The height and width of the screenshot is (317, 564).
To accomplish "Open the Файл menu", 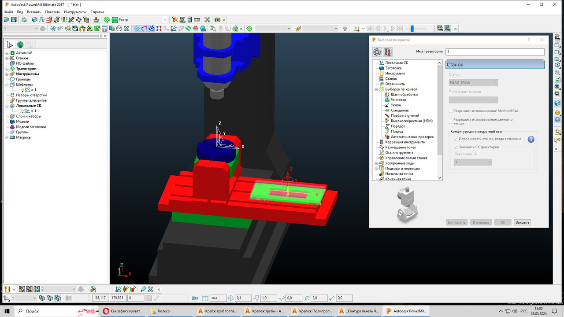I will (x=8, y=12).
